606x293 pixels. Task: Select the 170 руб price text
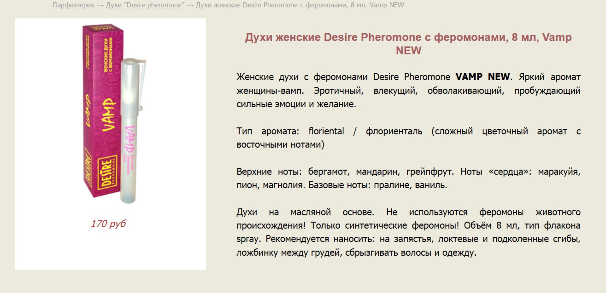[108, 224]
